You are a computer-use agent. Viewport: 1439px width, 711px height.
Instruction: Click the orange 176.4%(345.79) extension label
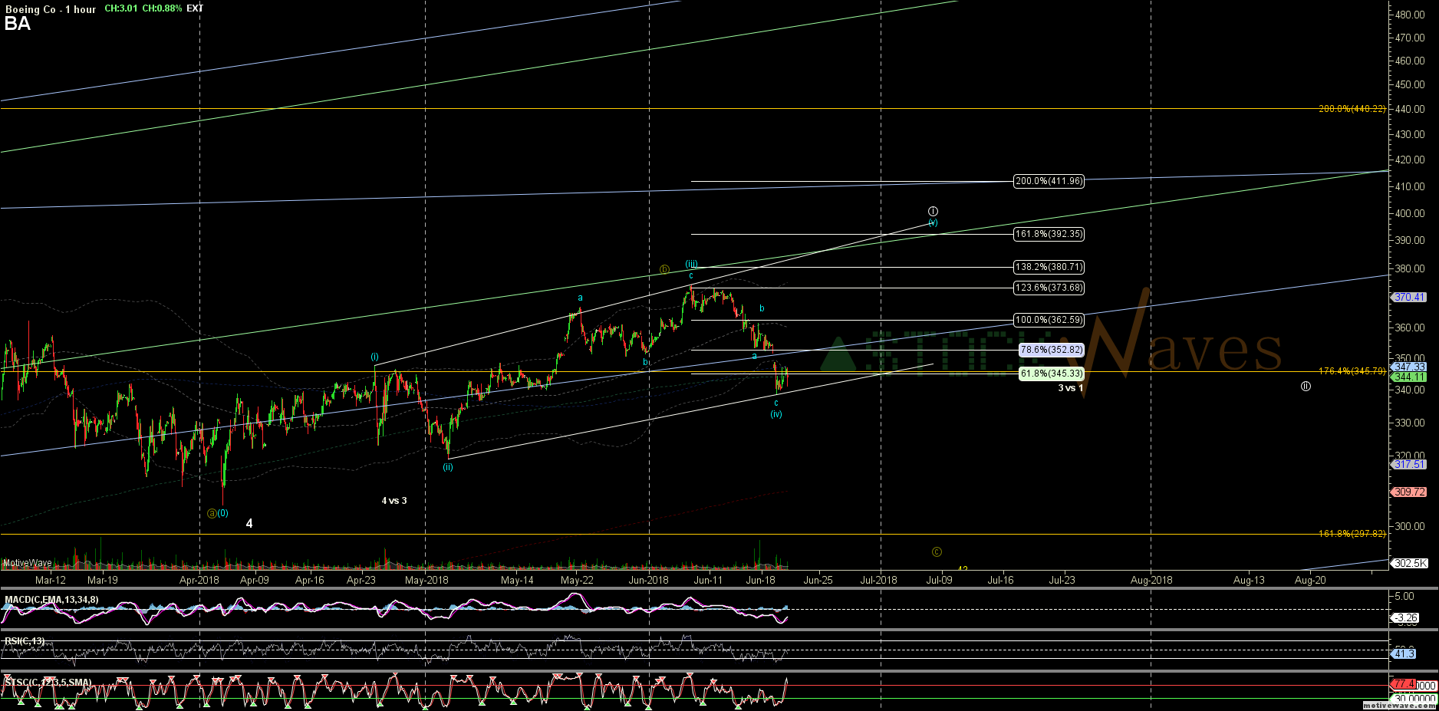point(1352,371)
